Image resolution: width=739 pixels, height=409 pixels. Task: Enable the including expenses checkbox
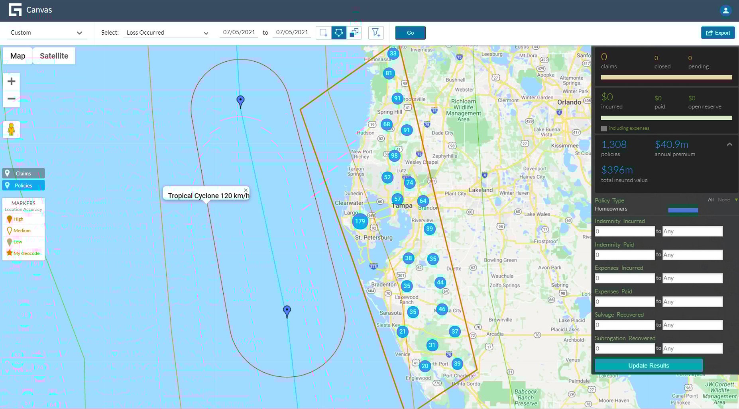pyautogui.click(x=603, y=128)
